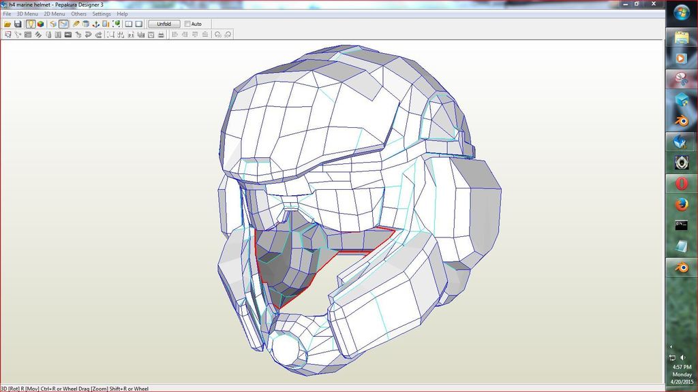The height and width of the screenshot is (392, 698).
Task: Toggle the folded box edge icon
Action: click(53, 24)
